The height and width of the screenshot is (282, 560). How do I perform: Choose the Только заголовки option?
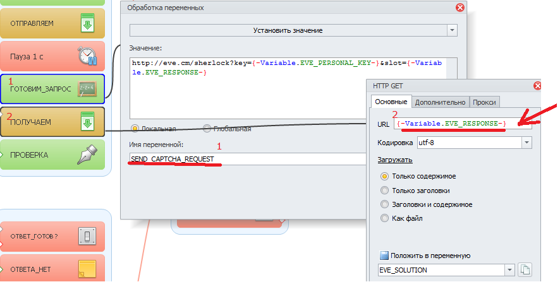point(385,190)
